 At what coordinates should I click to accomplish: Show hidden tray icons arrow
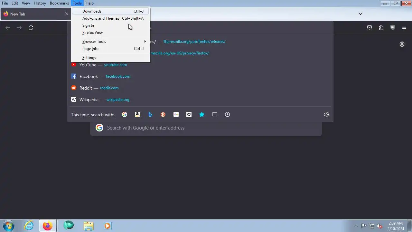point(356,226)
